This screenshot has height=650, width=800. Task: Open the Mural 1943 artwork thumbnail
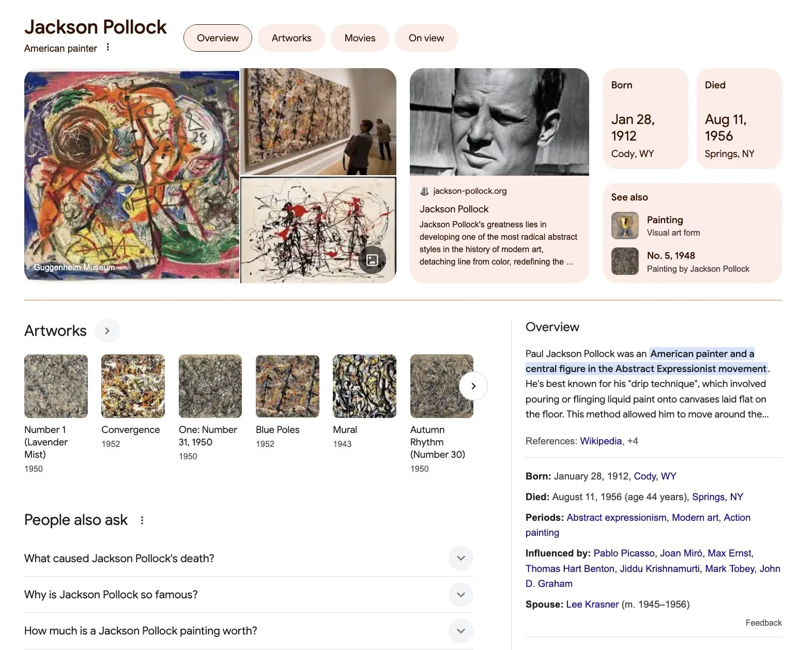[364, 386]
